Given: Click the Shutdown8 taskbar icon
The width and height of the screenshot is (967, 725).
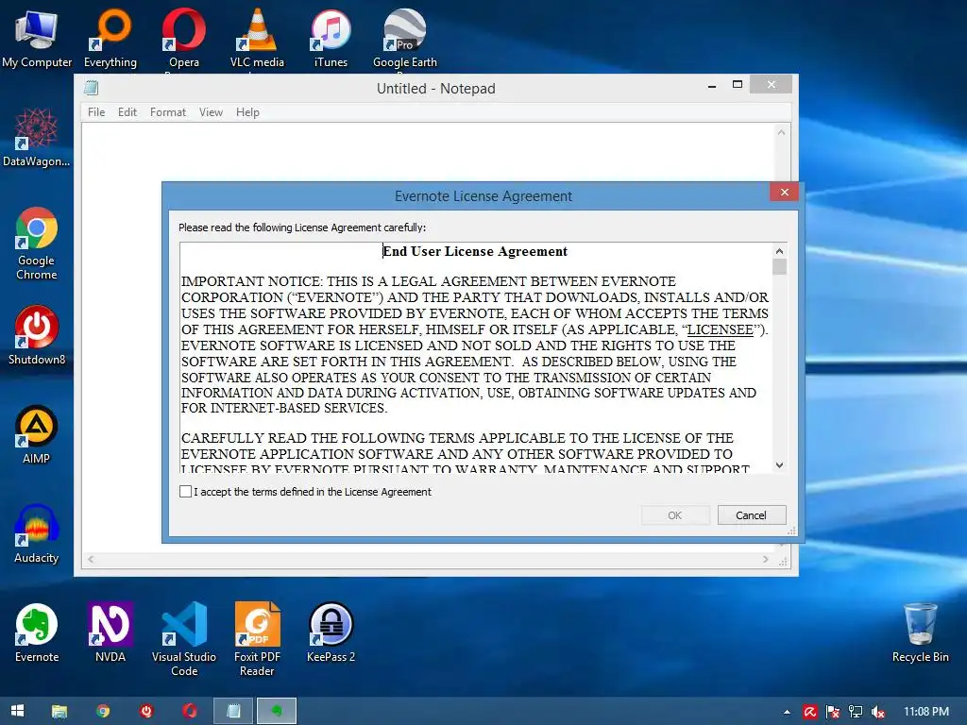Looking at the screenshot, I should pos(146,711).
